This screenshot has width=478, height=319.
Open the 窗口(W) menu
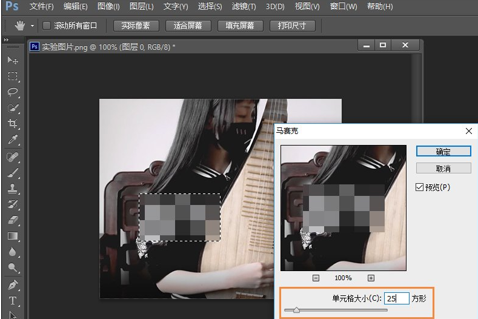[x=344, y=7]
